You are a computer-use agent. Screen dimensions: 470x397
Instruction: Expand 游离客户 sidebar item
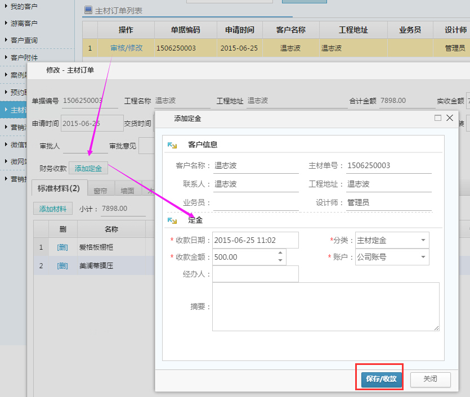pos(24,24)
